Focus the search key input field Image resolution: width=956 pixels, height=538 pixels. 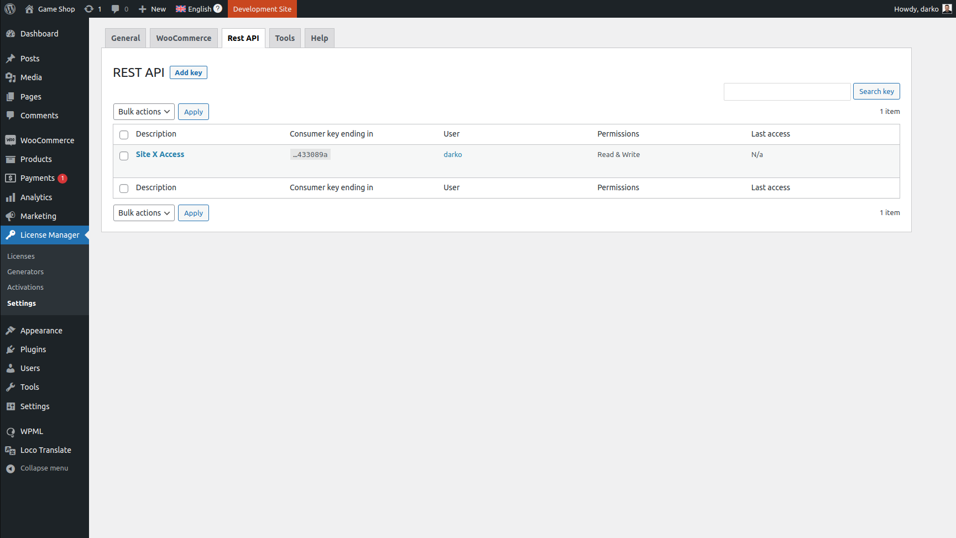(787, 92)
